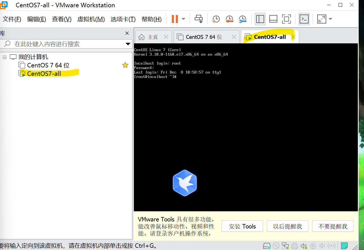Pause the running virtual machine

pos(175,19)
